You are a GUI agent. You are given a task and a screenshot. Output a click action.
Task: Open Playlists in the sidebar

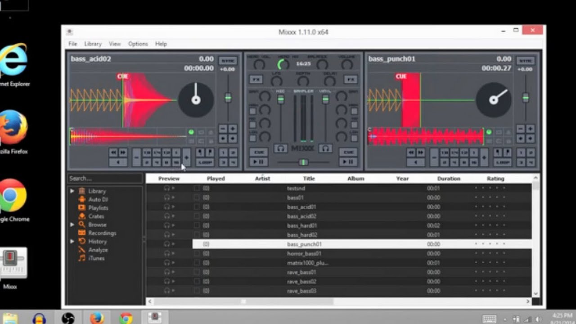(98, 208)
